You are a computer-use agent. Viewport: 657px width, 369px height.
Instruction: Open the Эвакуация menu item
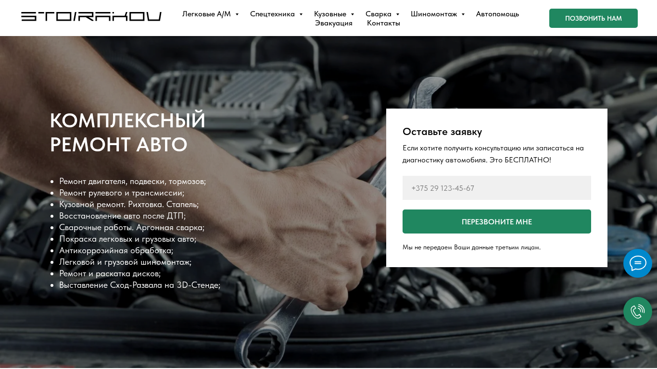[334, 23]
